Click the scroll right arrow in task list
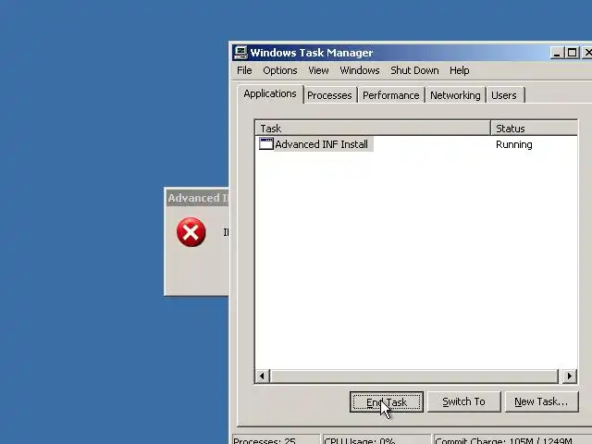This screenshot has width=592, height=444. (x=570, y=376)
